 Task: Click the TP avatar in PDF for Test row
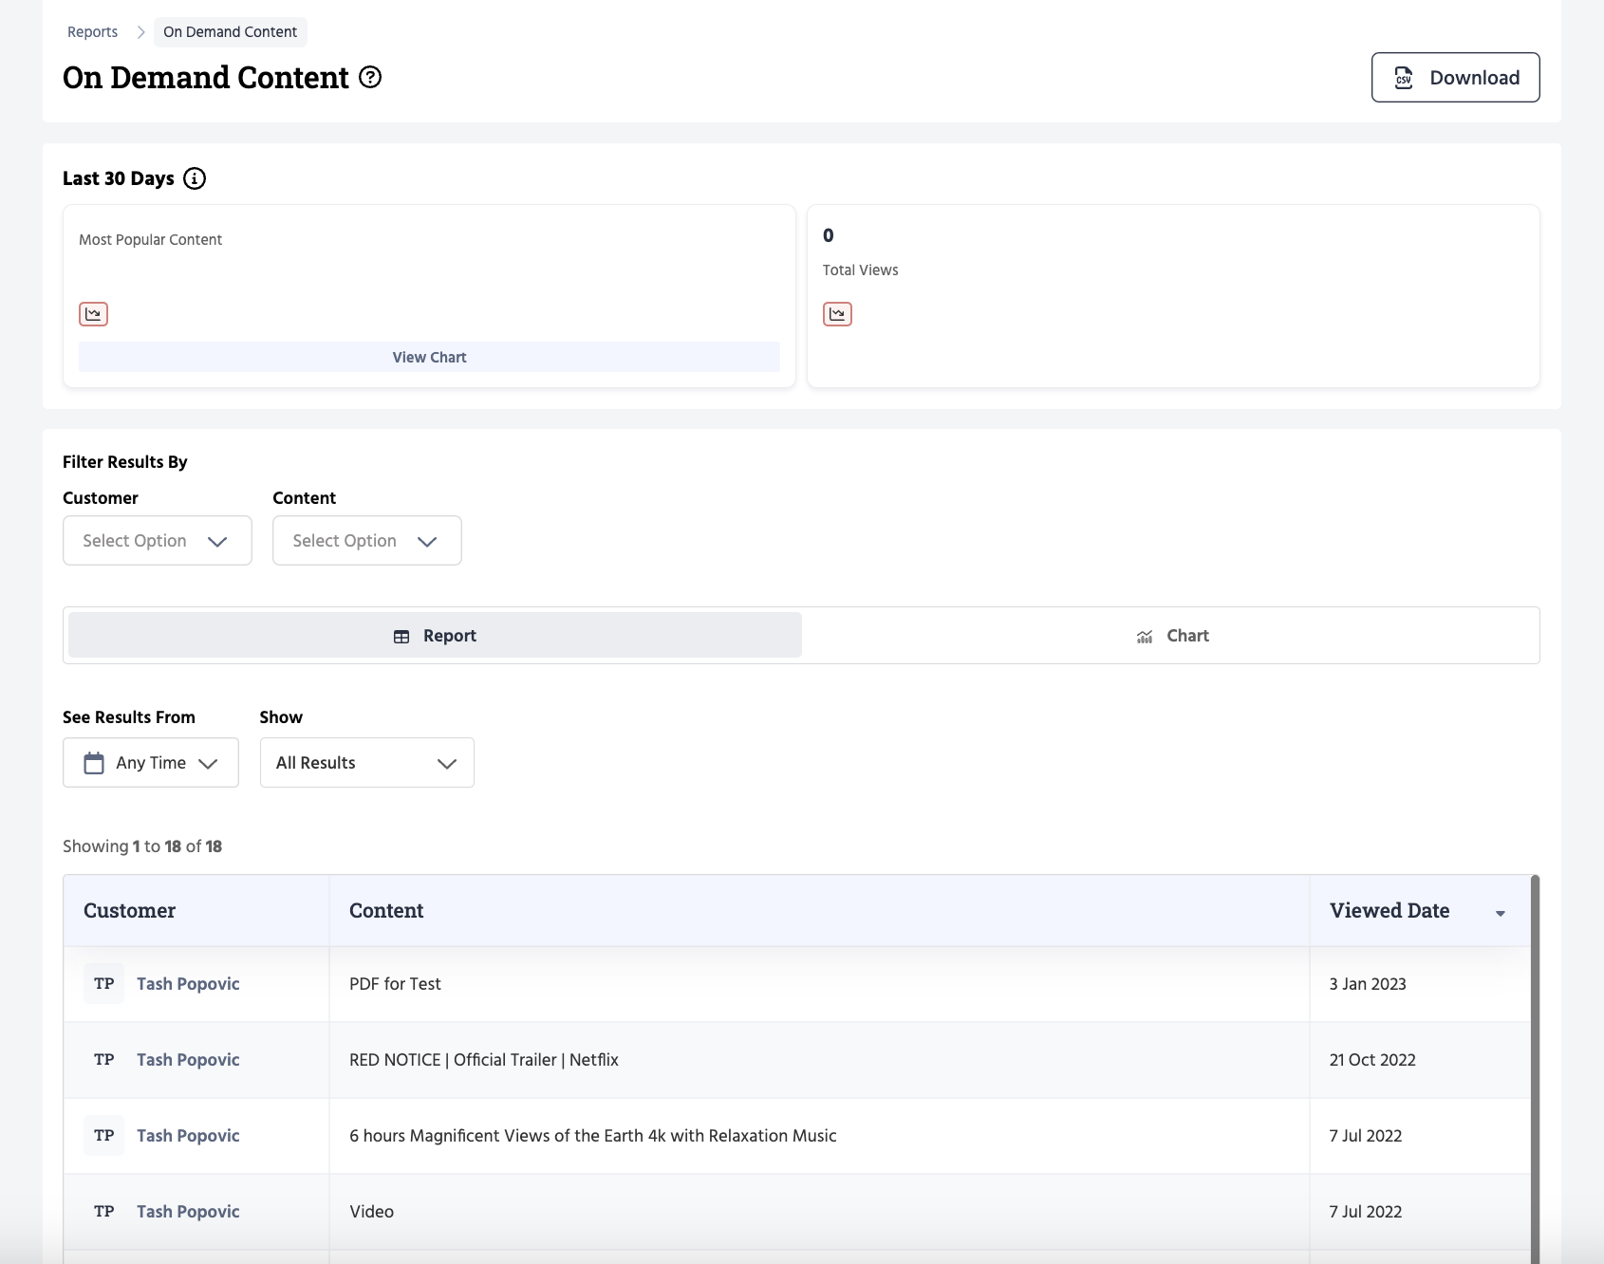point(104,984)
